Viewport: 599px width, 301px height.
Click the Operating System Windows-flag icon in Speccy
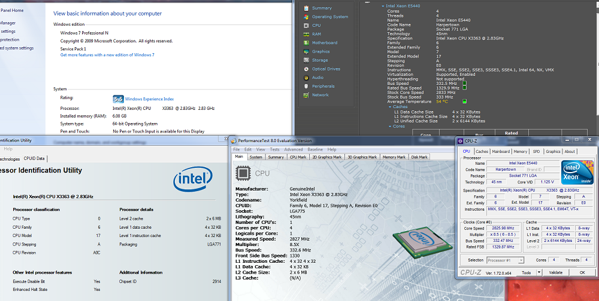click(306, 17)
